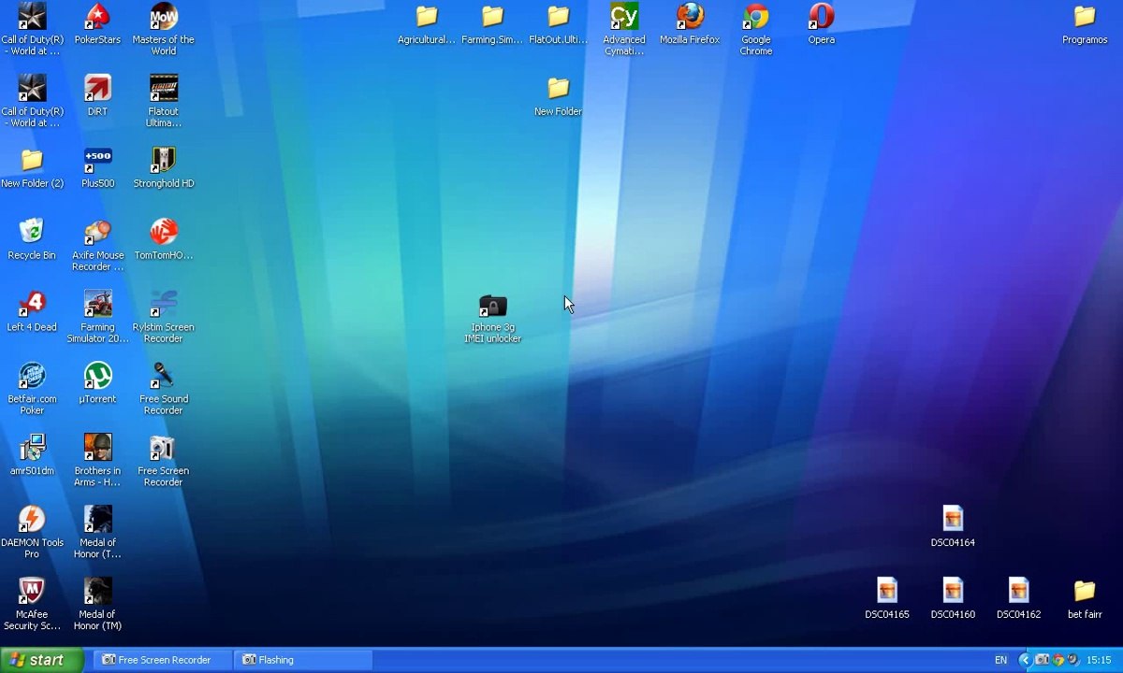Click DAEMON Tools Pro icon

[x=32, y=521]
